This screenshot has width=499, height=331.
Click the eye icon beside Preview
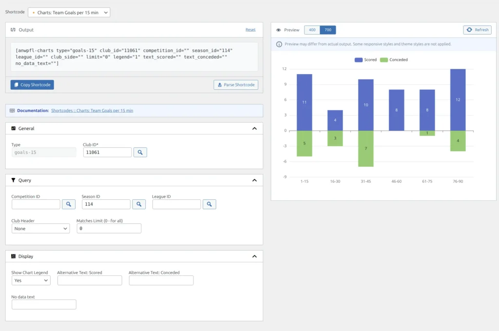[x=278, y=30]
